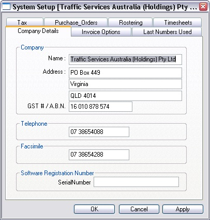Select the Company Details tab
Screen dimensions: 210x220
[38, 31]
